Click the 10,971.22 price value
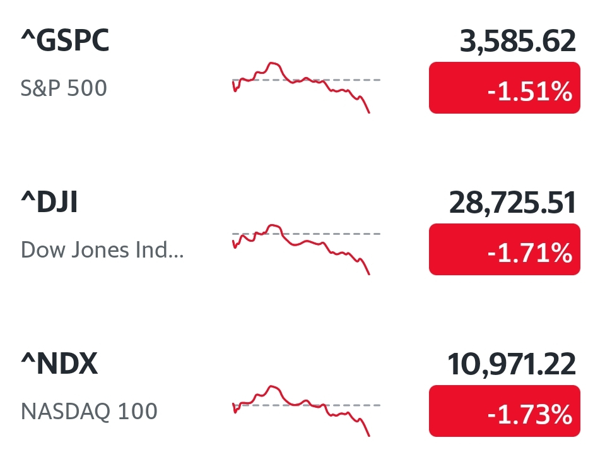The width and height of the screenshot is (605, 476). (x=512, y=364)
